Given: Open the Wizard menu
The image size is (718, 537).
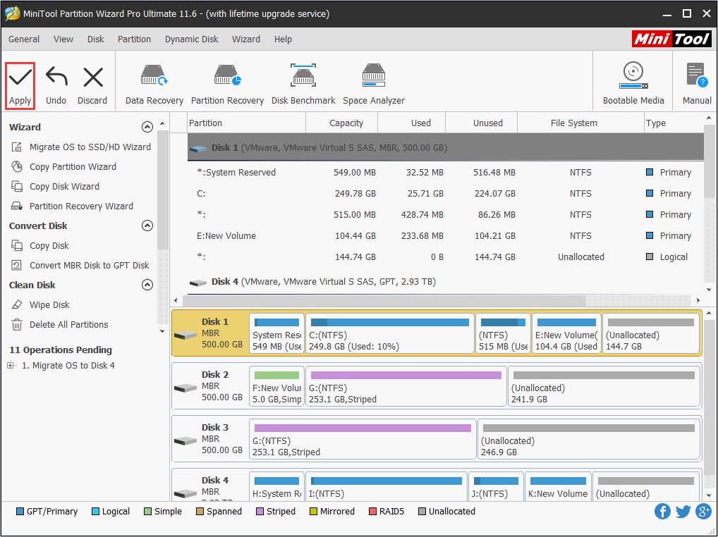Looking at the screenshot, I should (x=246, y=39).
